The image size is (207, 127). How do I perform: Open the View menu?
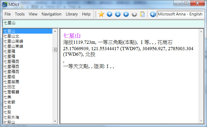click(33, 14)
